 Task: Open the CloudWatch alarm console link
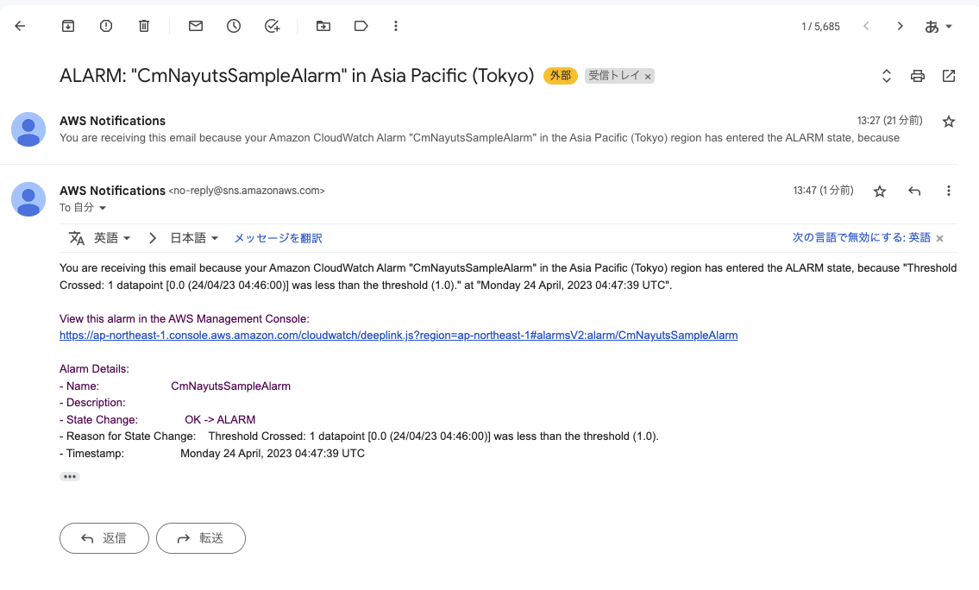click(398, 335)
